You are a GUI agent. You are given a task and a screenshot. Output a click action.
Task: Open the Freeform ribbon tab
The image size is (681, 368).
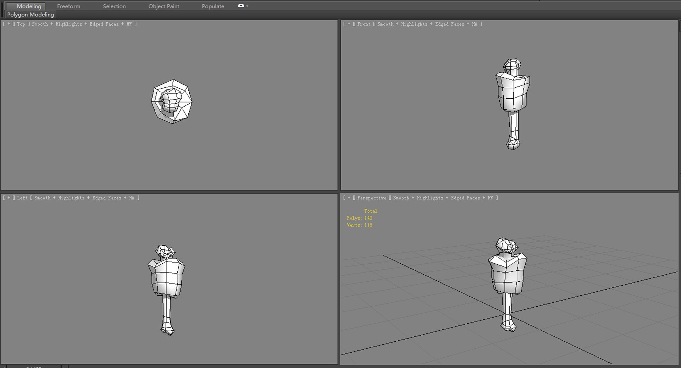tap(68, 6)
